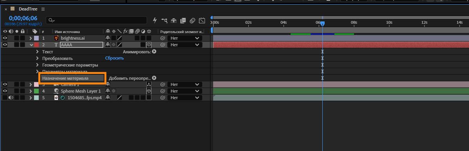Select the DeadTree composition tab

[28, 9]
